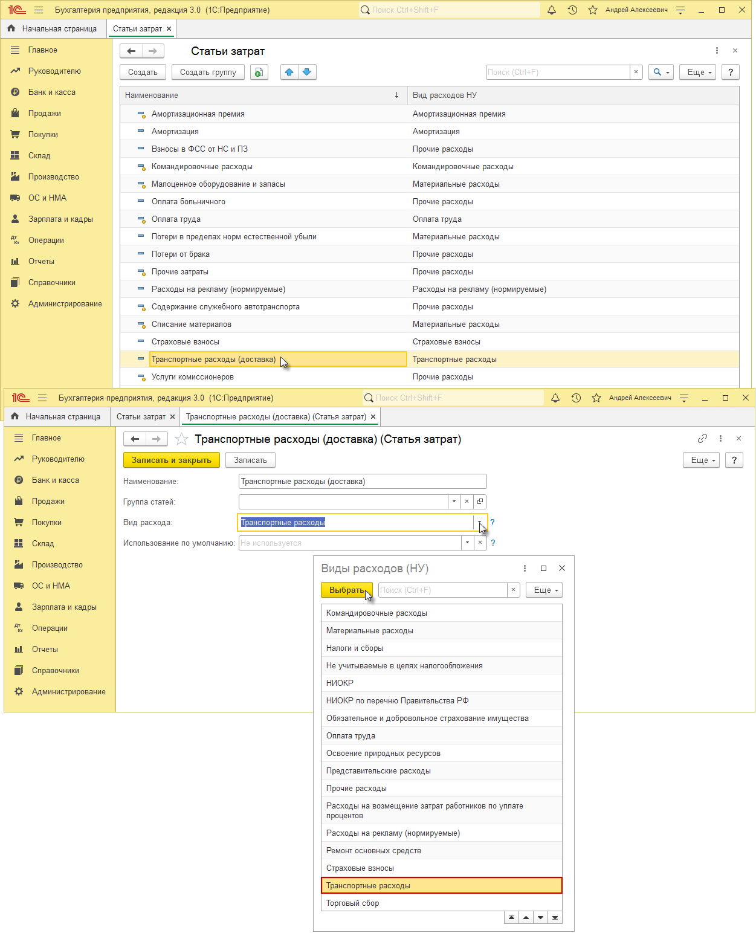The height and width of the screenshot is (933, 756).
Task: Click search field in Виды расходов dialog
Action: [443, 590]
